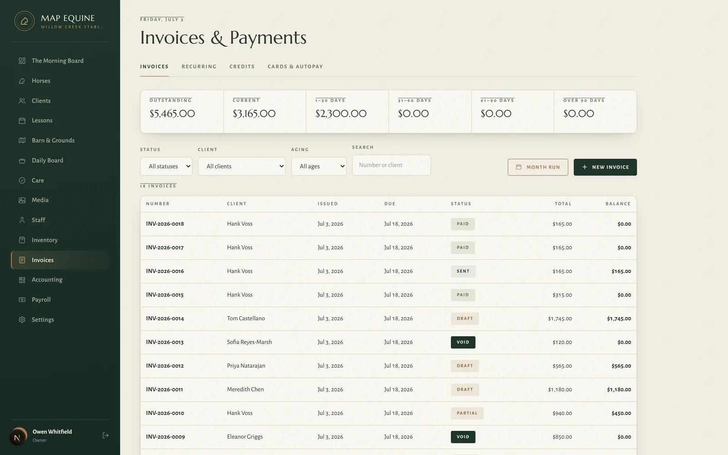Image resolution: width=728 pixels, height=455 pixels.
Task: Click the invoice search field
Action: coord(391,165)
